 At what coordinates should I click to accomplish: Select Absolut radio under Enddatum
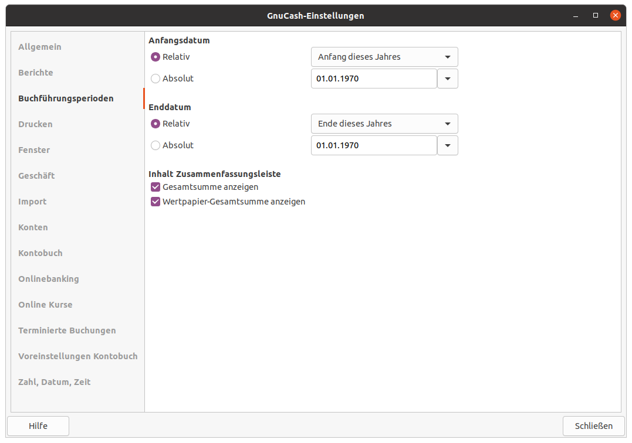point(156,145)
